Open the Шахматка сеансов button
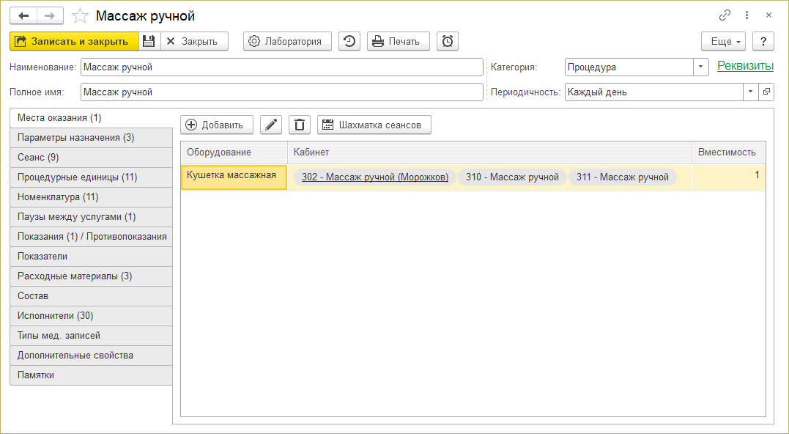The height and width of the screenshot is (434, 789). tap(374, 125)
